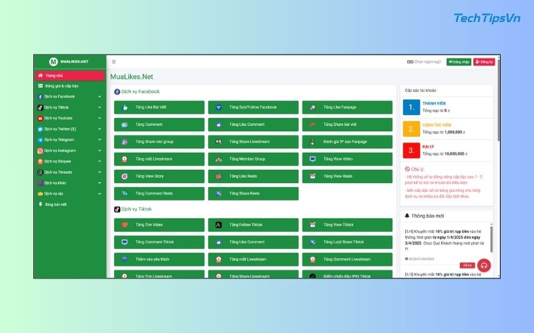Click the icon on Tăng Follow Tiktok

pyautogui.click(x=219, y=225)
